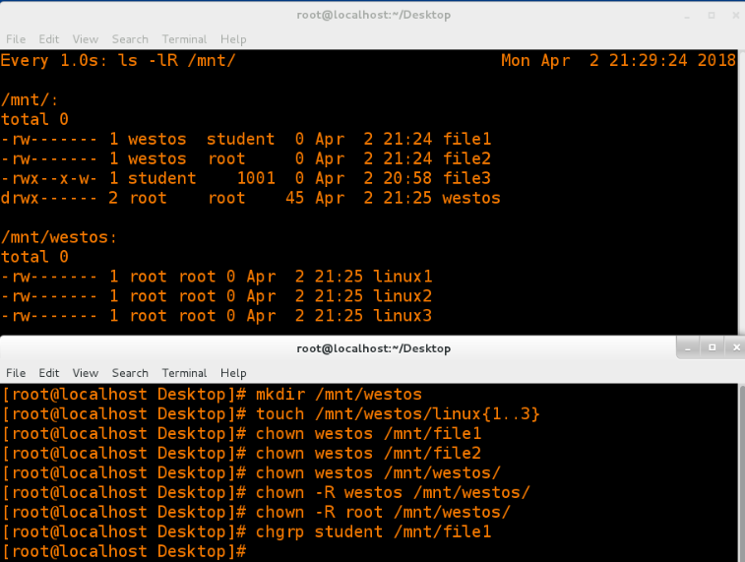Open File menu in lower terminal window
Image resolution: width=745 pixels, height=562 pixels.
[x=16, y=373]
